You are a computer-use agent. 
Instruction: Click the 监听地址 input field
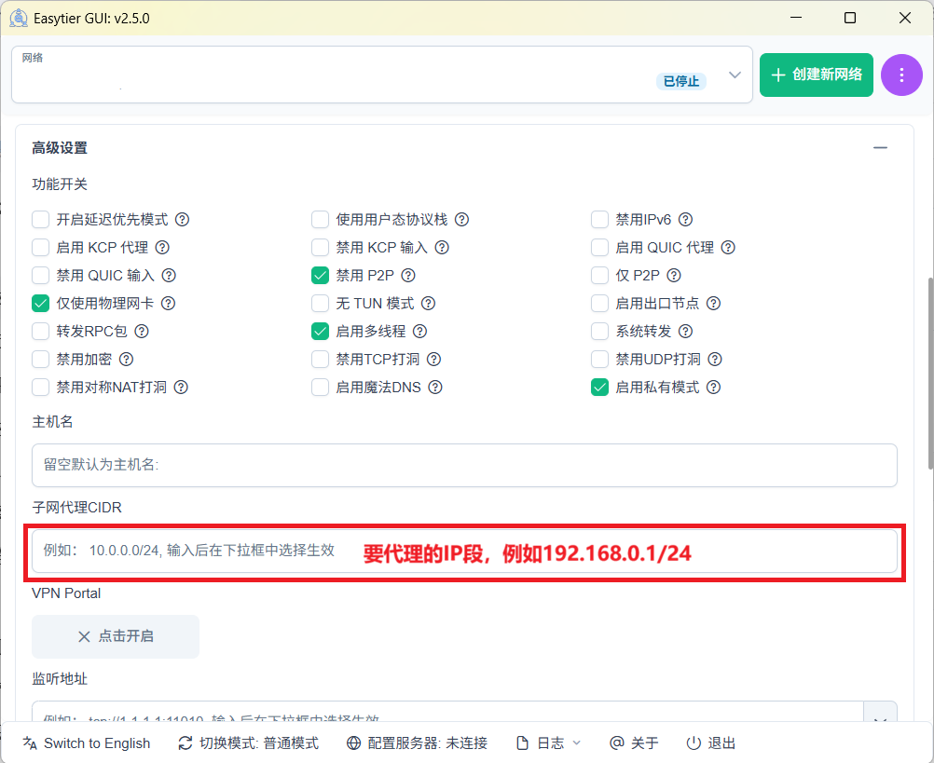point(448,713)
